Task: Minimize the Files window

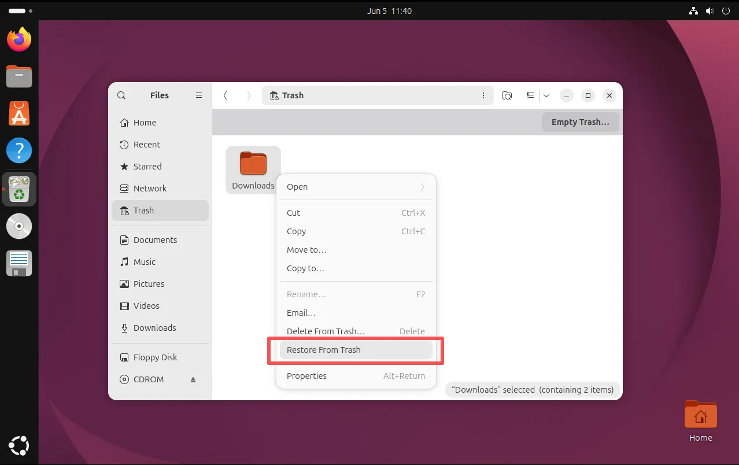Action: pyautogui.click(x=567, y=95)
